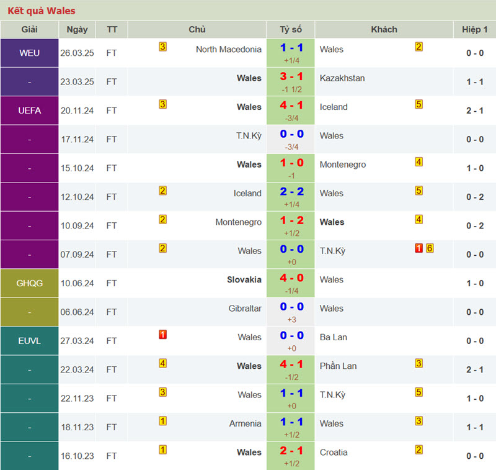Open the 2 - 1 score for Wales vs Croatia

[291, 450]
